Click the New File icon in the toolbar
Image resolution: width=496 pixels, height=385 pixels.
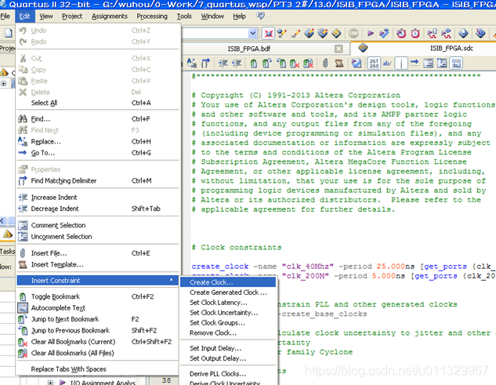(9, 33)
